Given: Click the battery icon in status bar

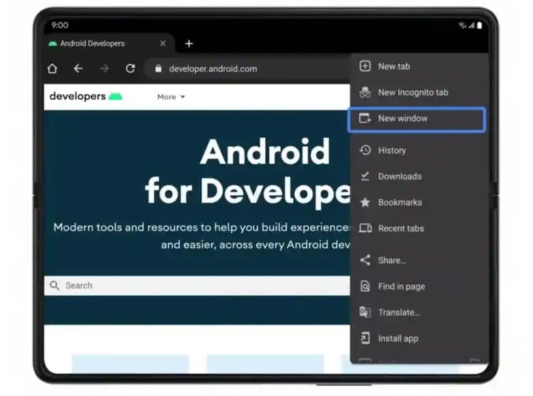Looking at the screenshot, I should coord(479,25).
